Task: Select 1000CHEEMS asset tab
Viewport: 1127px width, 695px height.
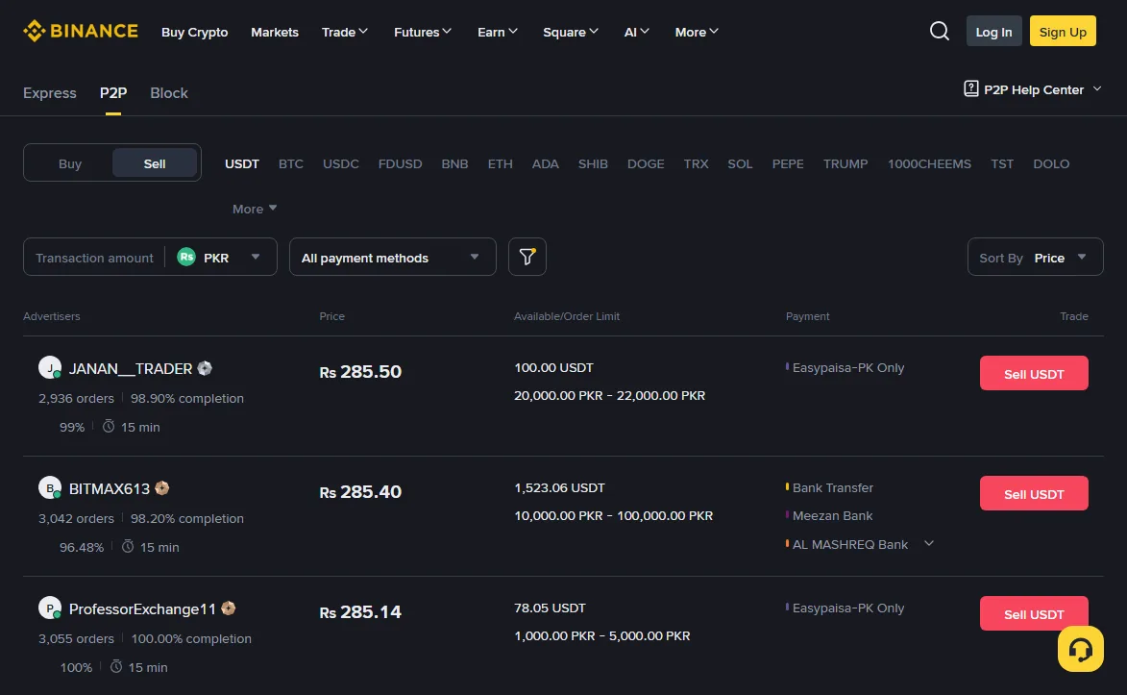Action: [x=929, y=163]
